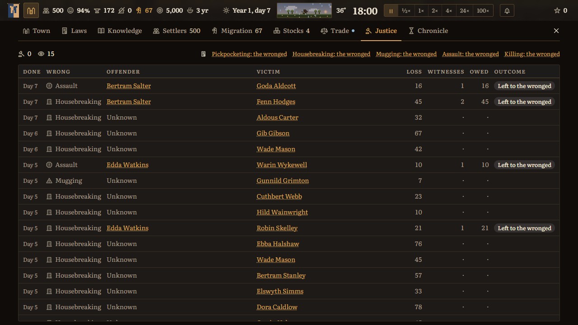Click the notification bell icon
Viewport: 578px width, 325px height.
[507, 11]
